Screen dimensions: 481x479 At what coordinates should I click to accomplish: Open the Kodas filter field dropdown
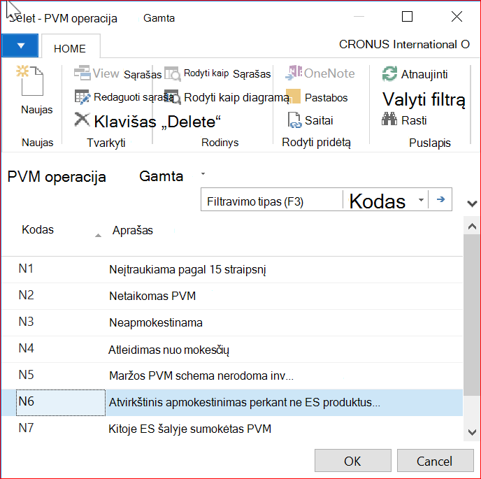click(421, 200)
